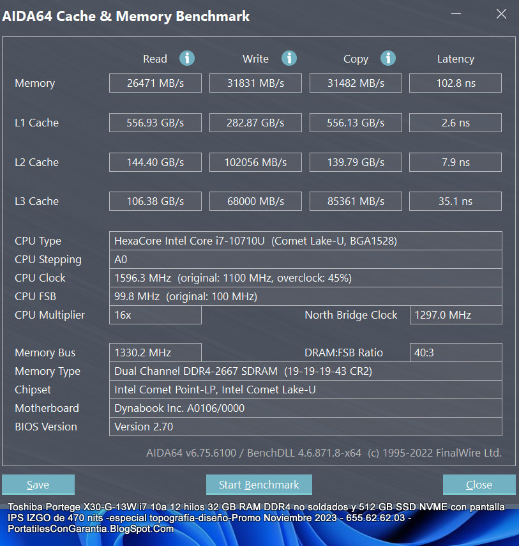Select the L1 Cache read value 556.93 GB/s
Viewport: 519px width, 546px height.
coord(155,123)
